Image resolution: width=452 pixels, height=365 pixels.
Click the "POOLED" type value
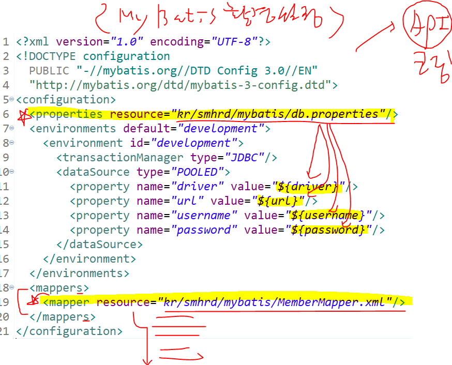pos(198,172)
